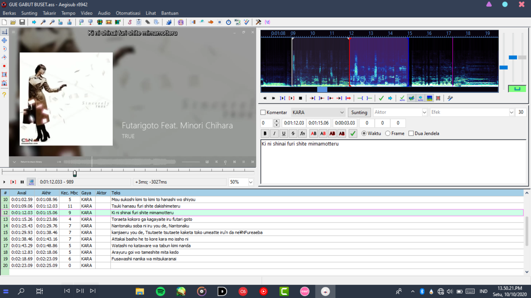Open subtitle file with folder icon
The height and width of the screenshot is (298, 531).
pos(13,22)
